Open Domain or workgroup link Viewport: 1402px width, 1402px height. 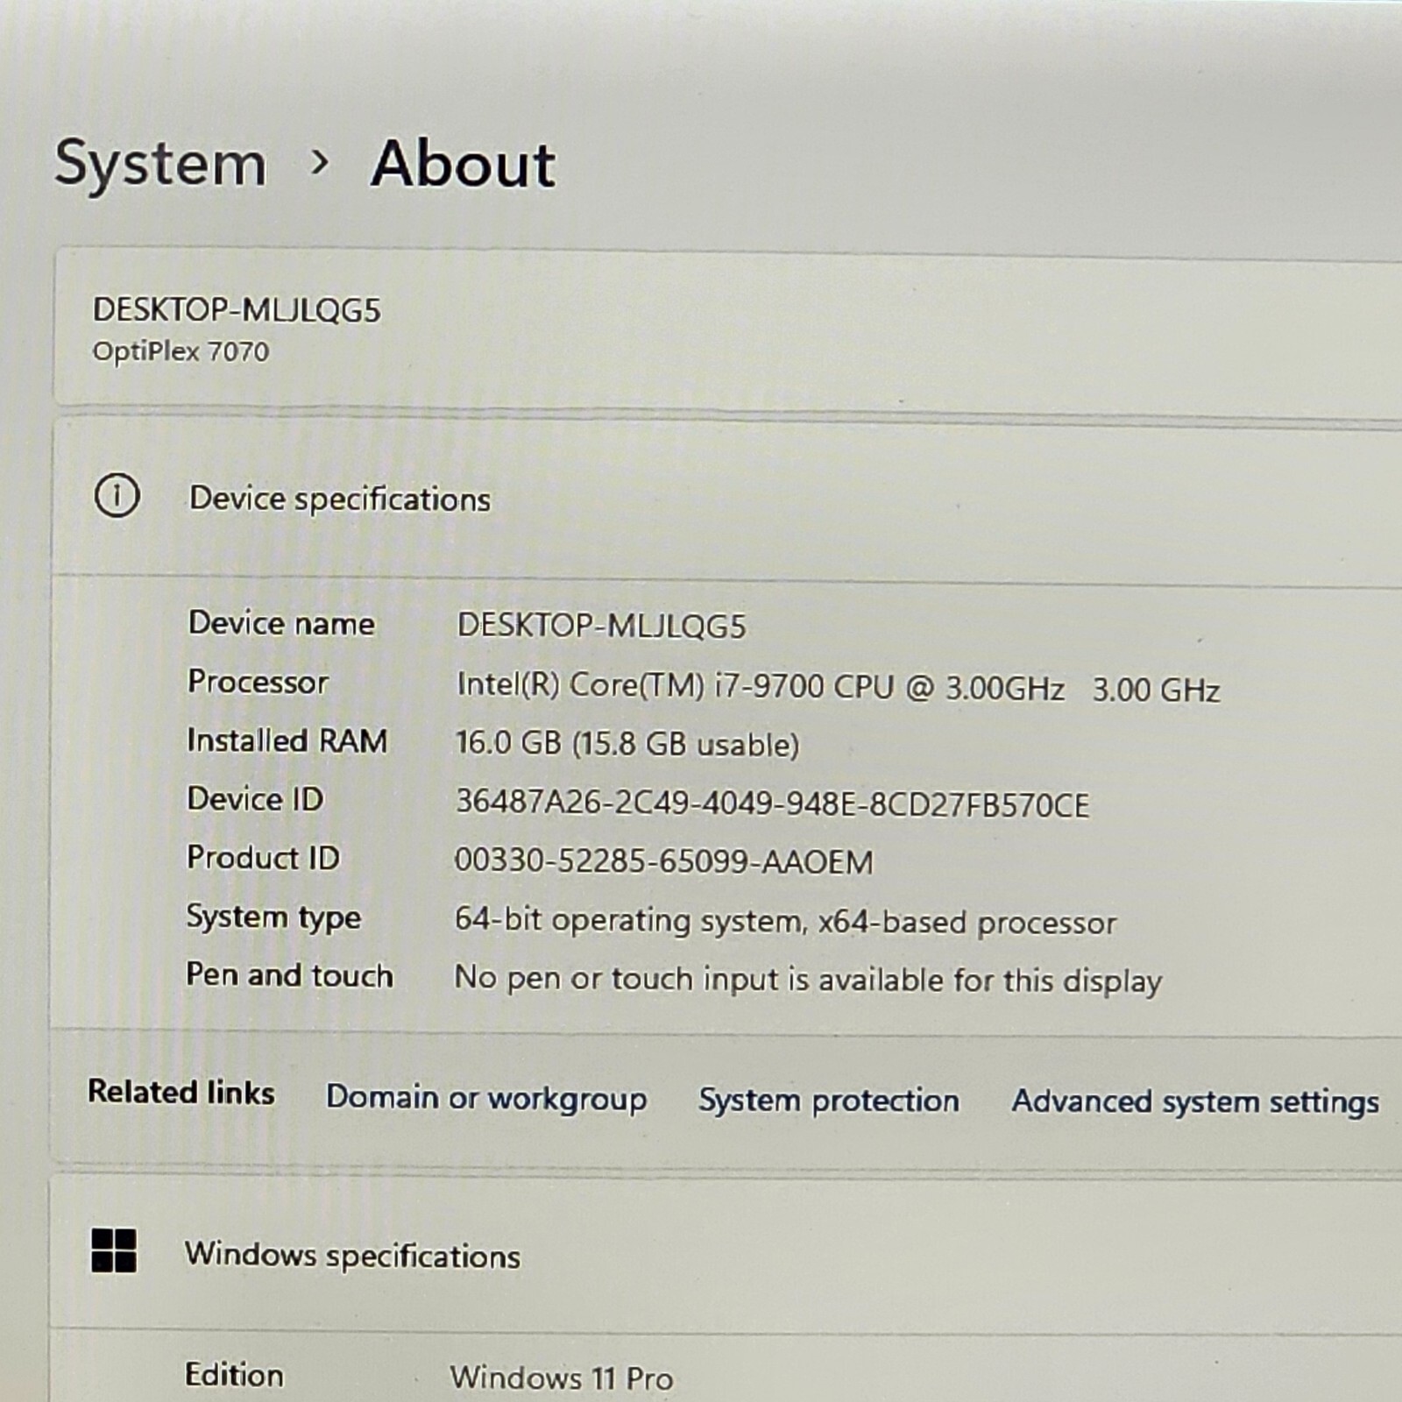(486, 1098)
